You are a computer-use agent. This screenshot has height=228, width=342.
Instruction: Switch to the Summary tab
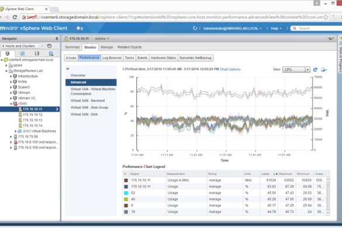[x=72, y=47]
